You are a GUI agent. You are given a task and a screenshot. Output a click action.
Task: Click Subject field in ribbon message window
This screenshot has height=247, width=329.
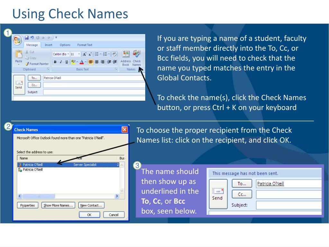click(94, 92)
